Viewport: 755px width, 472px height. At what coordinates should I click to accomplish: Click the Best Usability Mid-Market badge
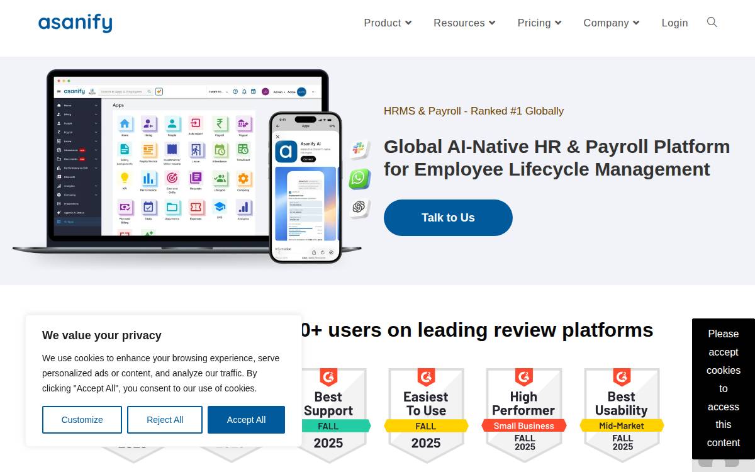[x=622, y=415]
